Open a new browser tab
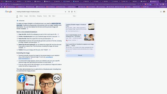The width and height of the screenshot is (167, 94). click(160, 2)
